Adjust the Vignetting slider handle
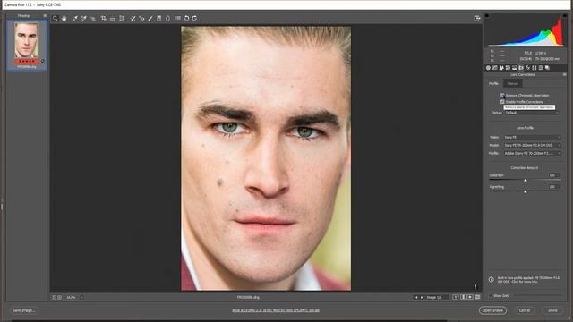This screenshot has height=322, width=573. click(526, 191)
